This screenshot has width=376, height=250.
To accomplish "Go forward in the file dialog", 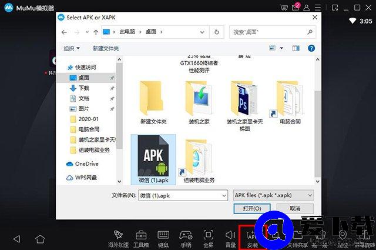I will click(77, 32).
